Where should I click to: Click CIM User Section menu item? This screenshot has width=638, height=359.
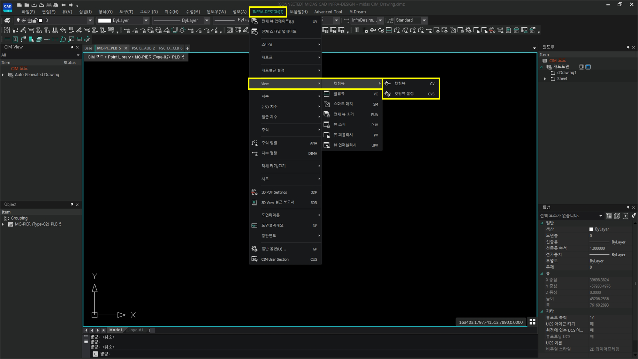coord(285,259)
